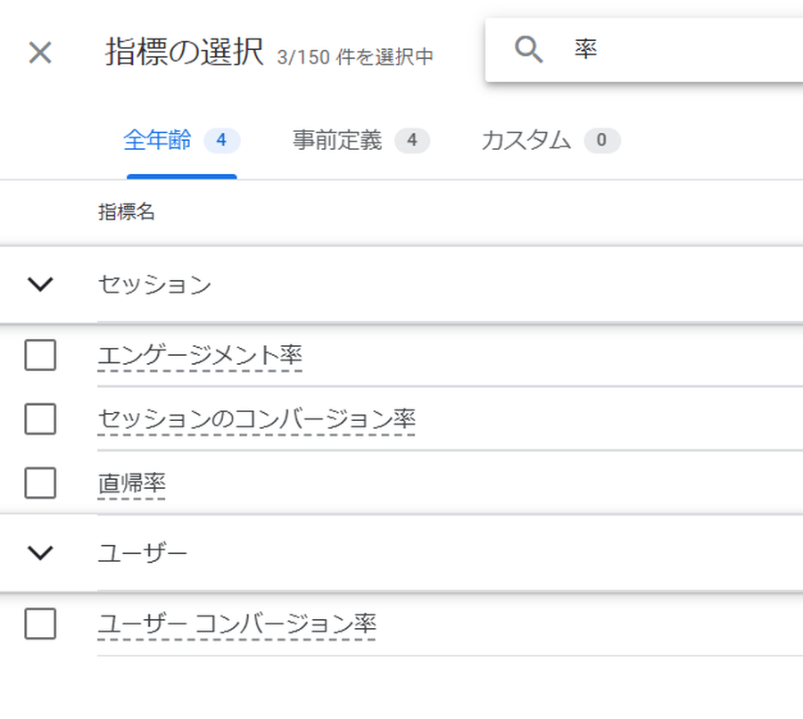
Task: Click the search field containing 率
Action: (x=678, y=51)
